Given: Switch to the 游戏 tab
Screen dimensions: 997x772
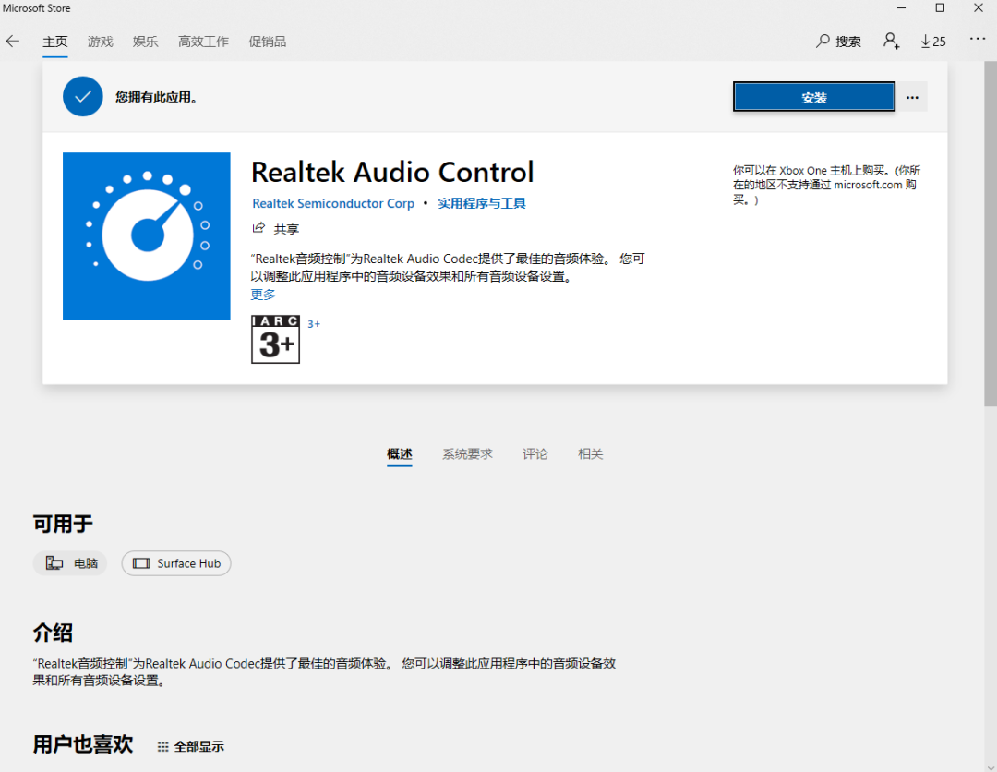Looking at the screenshot, I should point(101,42).
